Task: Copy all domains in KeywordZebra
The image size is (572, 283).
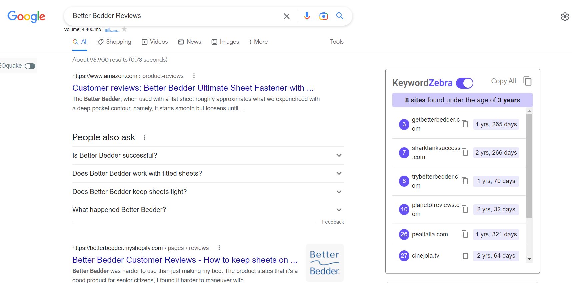Action: tap(527, 81)
